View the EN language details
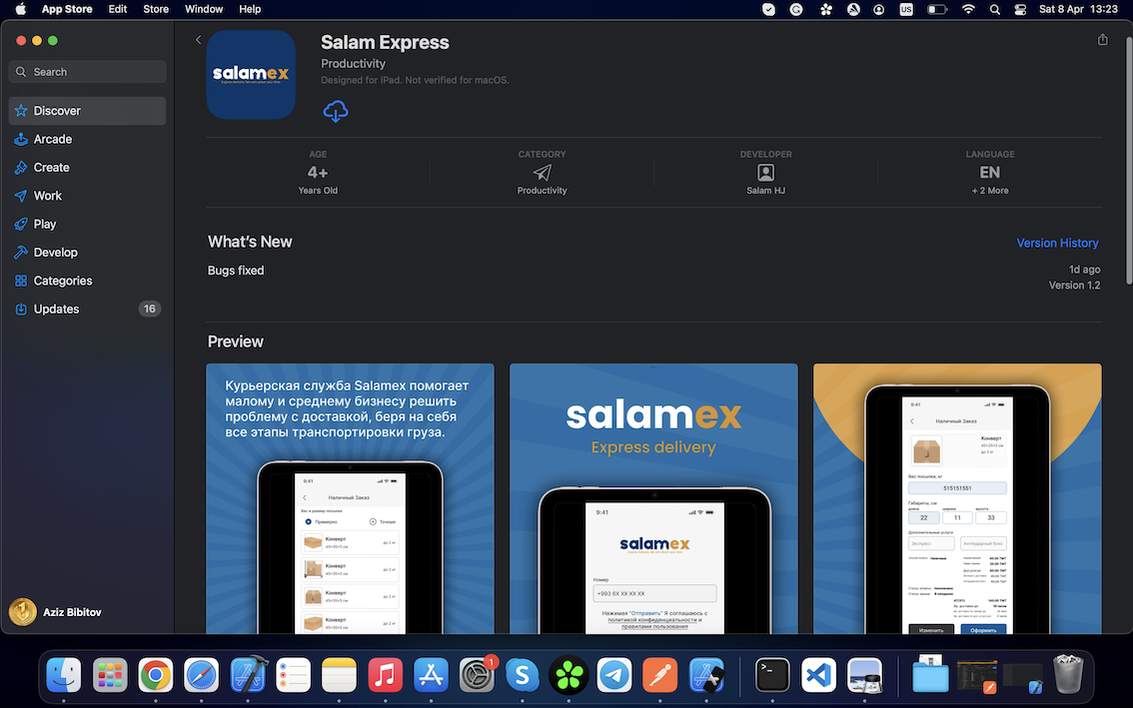The width and height of the screenshot is (1133, 708). click(990, 173)
